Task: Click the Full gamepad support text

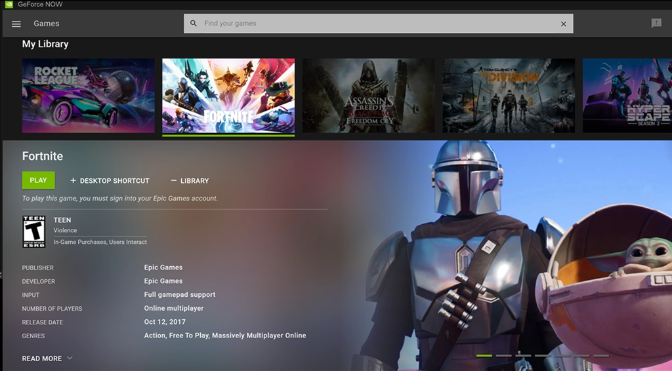Action: pos(180,295)
